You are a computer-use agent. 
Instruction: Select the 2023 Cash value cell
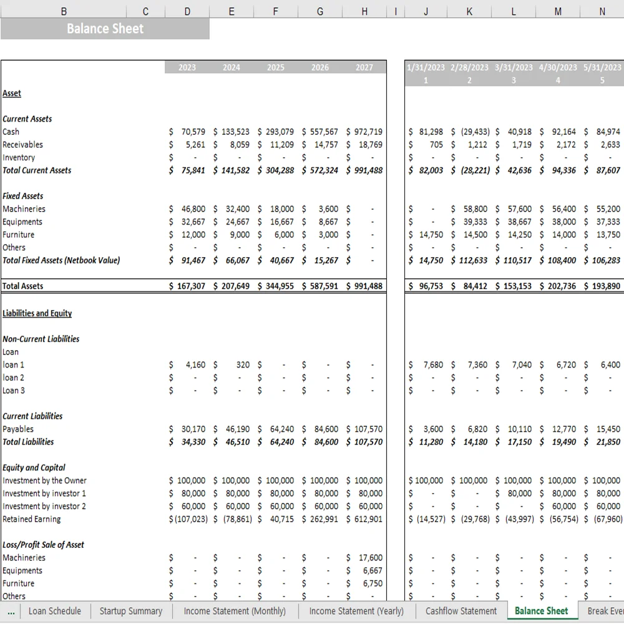187,132
